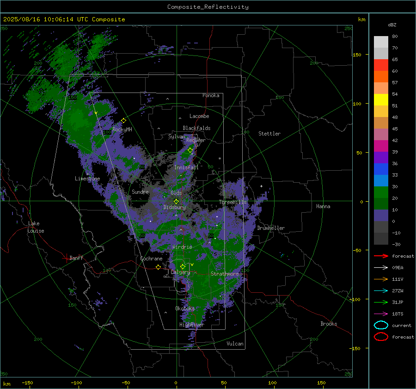Click the 'Blackfalds' map label
This screenshot has height=389, width=416.
point(196,128)
